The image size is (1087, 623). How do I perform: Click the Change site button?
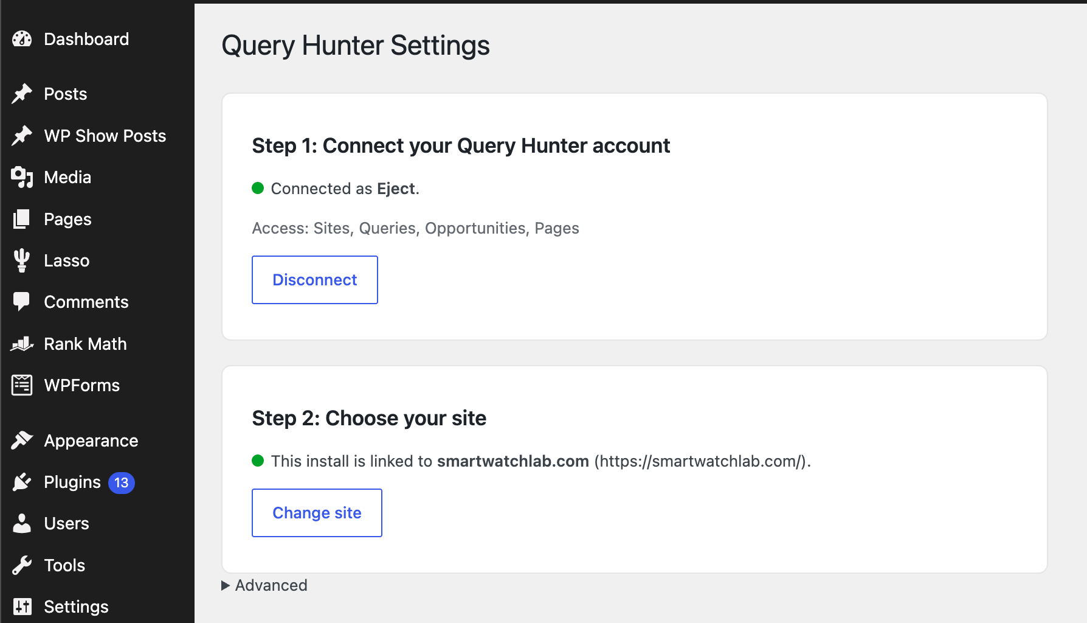tap(317, 513)
